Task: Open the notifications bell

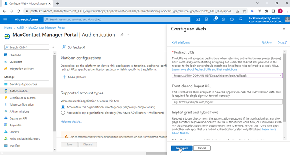Action: [x=215, y=19]
